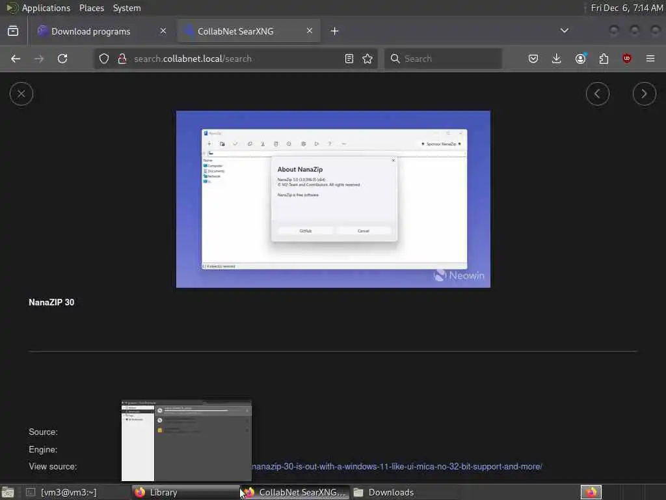Switch to Download programs tab
The image size is (666, 500).
click(102, 31)
